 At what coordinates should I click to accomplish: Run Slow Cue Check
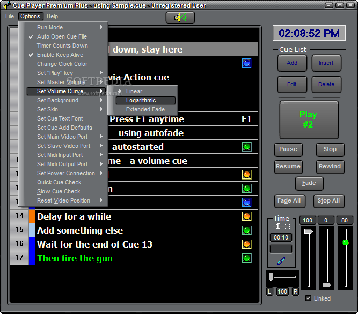(x=59, y=191)
